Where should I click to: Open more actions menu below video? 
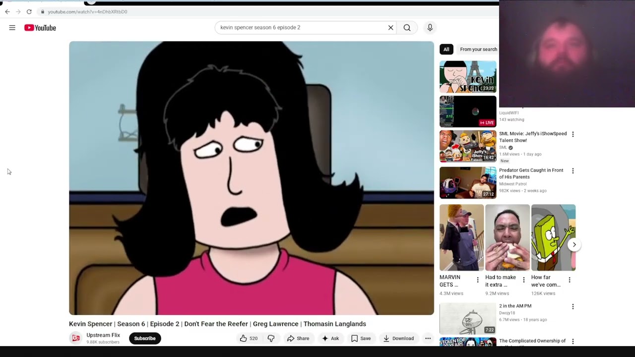(x=428, y=338)
